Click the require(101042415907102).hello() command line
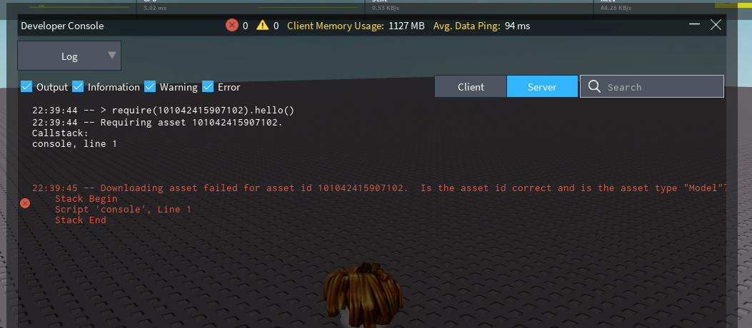This screenshot has width=752, height=328. point(163,111)
